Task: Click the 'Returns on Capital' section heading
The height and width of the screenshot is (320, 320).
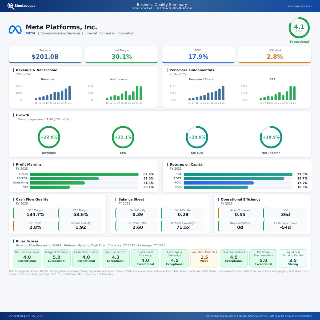Action: (x=187, y=165)
